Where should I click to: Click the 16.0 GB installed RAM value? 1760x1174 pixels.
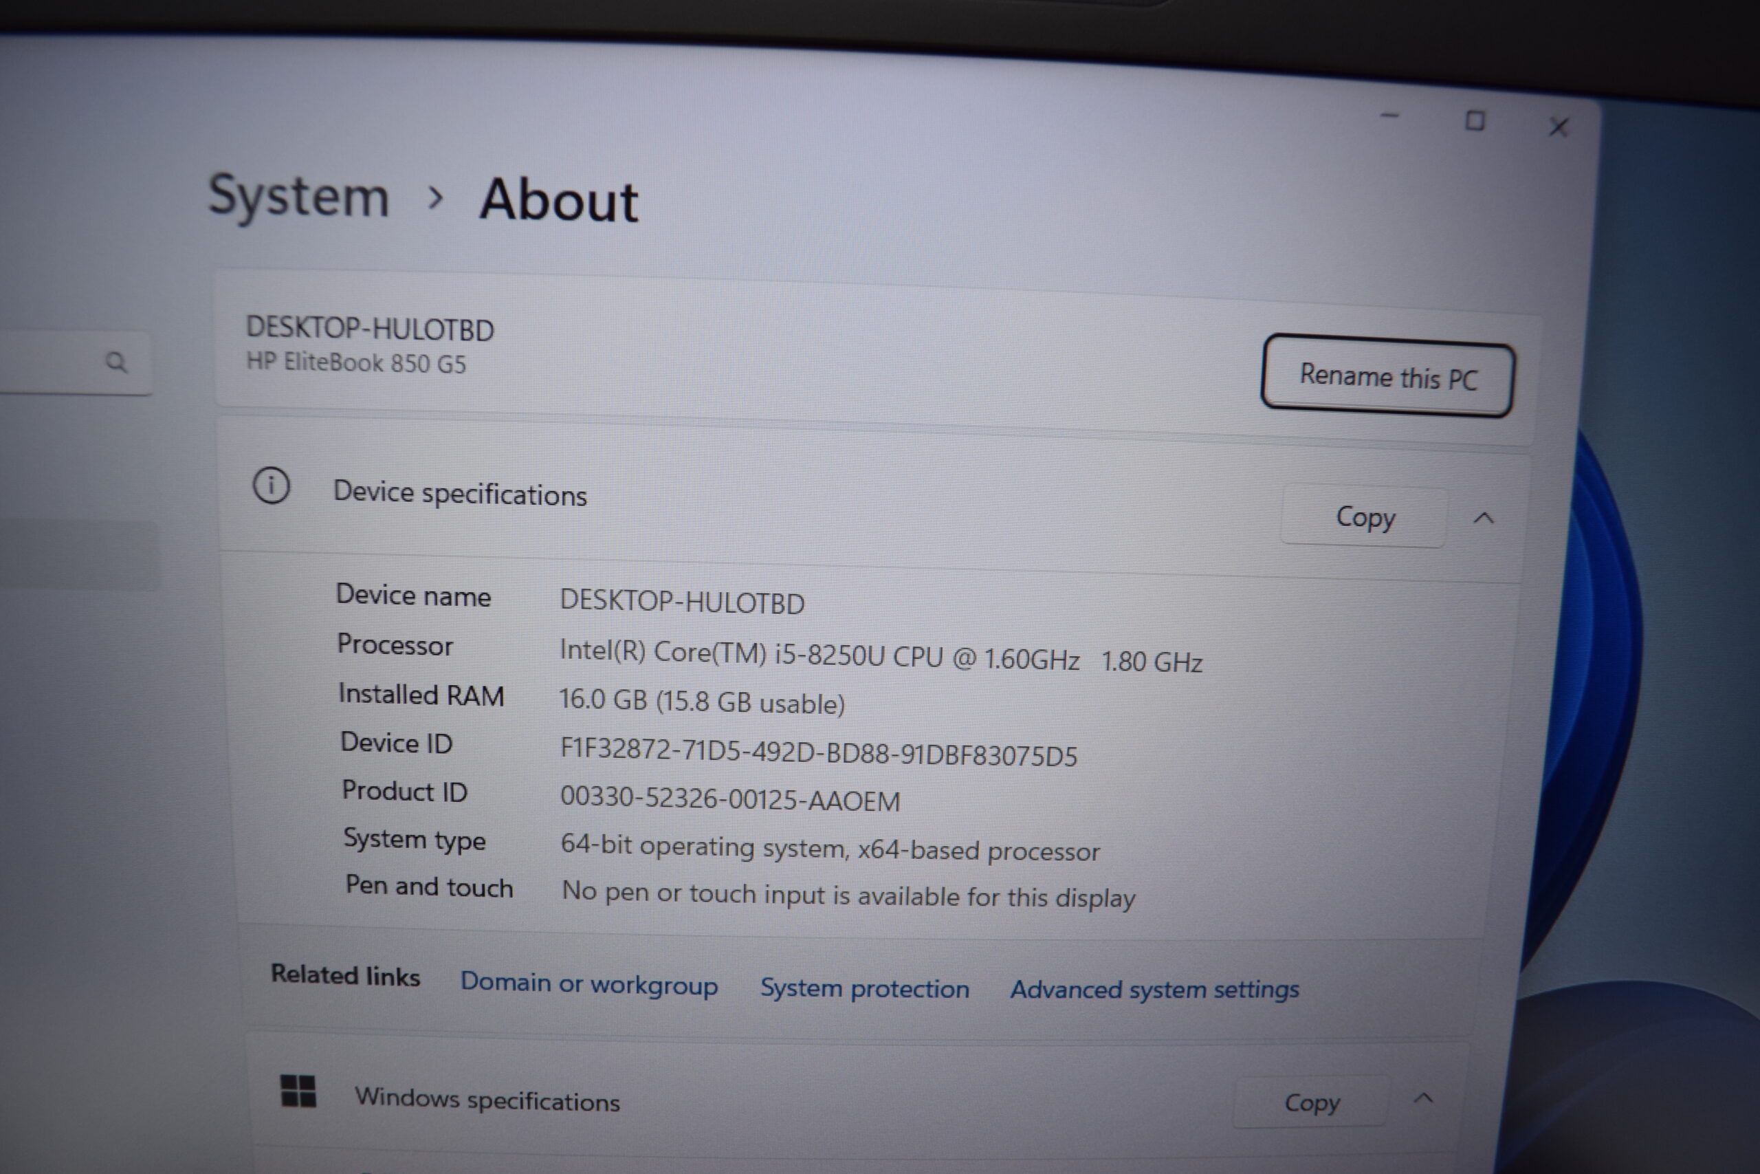pos(702,702)
